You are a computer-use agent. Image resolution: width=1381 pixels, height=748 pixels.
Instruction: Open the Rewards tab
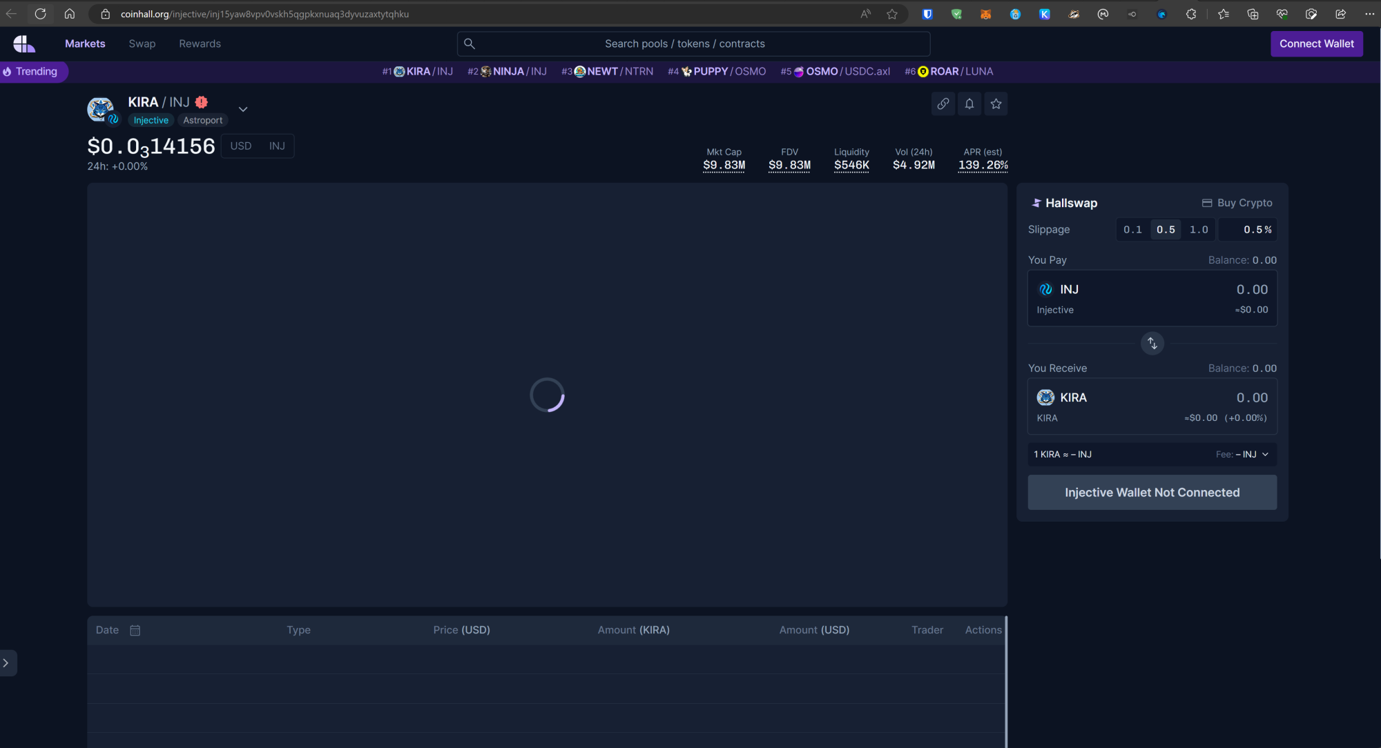coord(200,43)
